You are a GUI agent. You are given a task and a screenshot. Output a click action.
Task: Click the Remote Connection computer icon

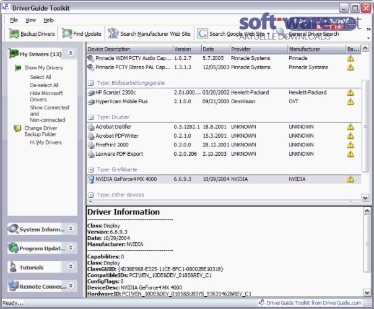coord(13,286)
